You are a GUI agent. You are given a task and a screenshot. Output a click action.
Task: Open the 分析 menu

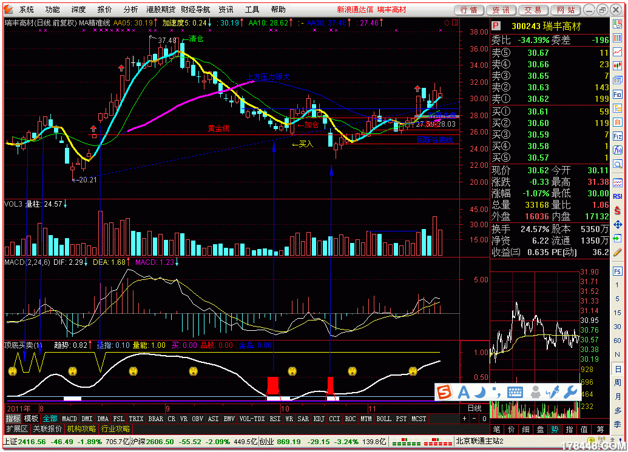point(130,10)
